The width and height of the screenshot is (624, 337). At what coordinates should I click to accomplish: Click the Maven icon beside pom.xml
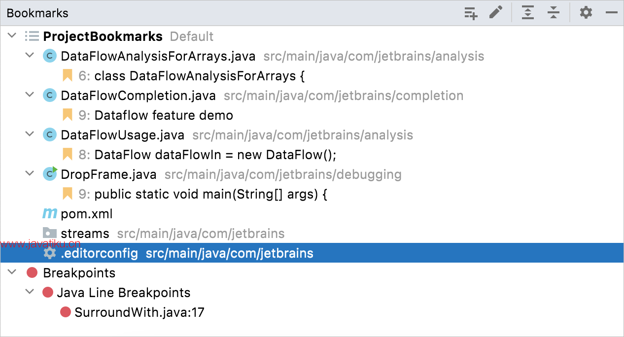[x=50, y=214]
